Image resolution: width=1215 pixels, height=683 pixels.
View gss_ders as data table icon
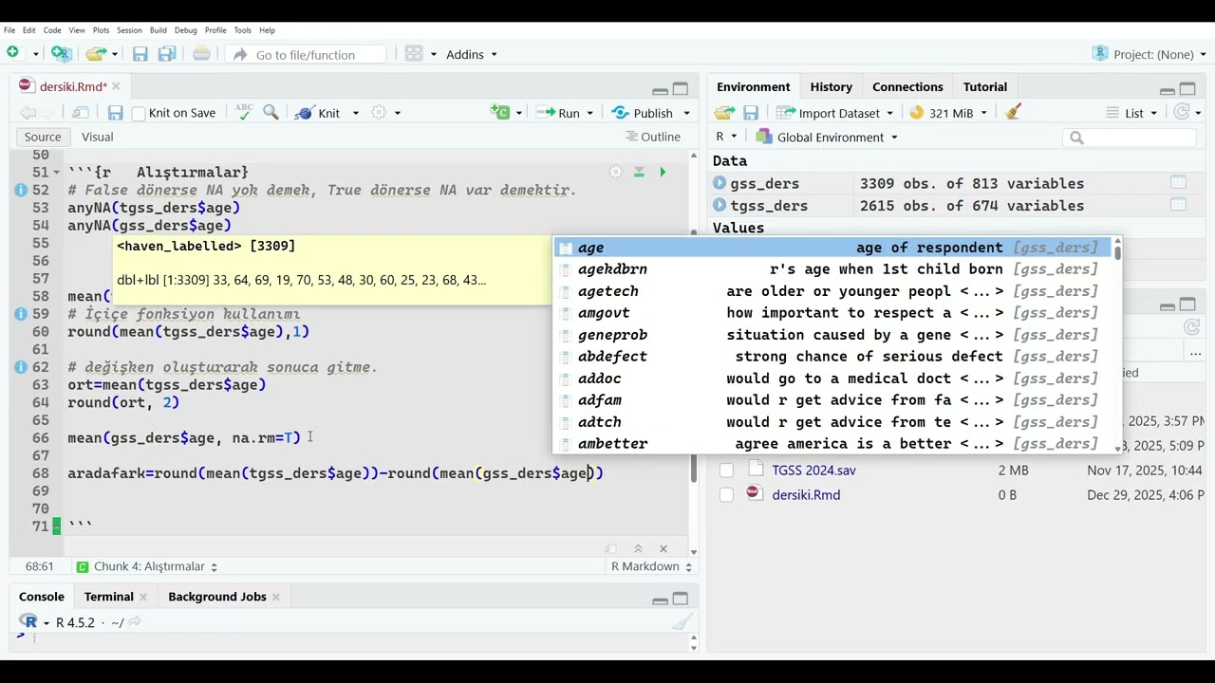(x=1178, y=182)
